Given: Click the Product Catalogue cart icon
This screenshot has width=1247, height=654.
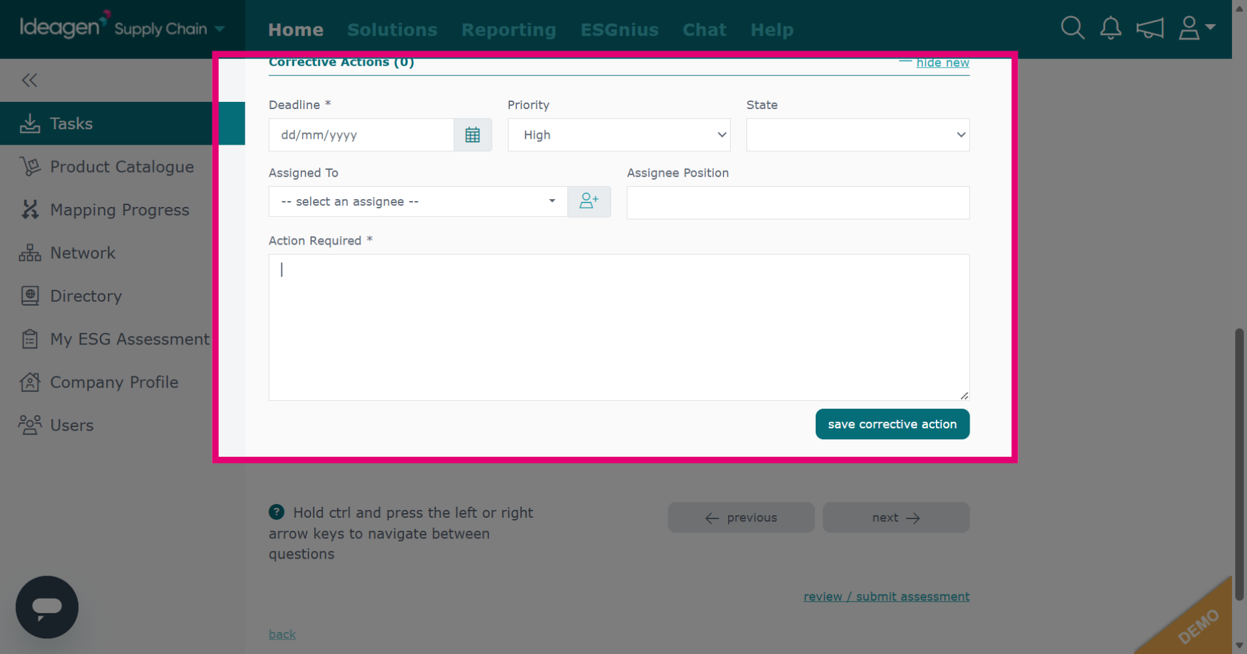Looking at the screenshot, I should [30, 167].
